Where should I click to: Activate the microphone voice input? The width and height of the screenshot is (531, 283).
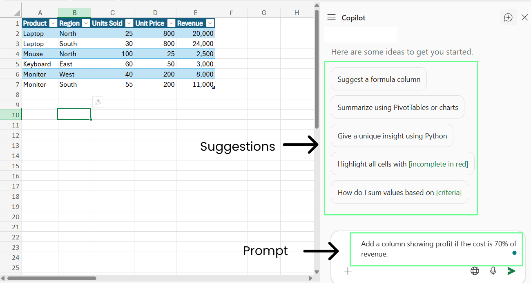pyautogui.click(x=493, y=271)
